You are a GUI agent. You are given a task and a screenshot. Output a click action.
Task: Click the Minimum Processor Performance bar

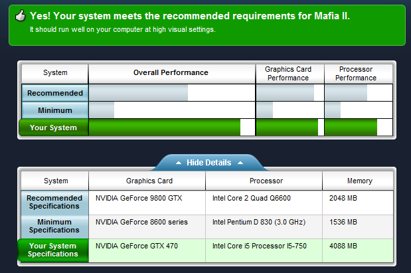[x=333, y=110]
